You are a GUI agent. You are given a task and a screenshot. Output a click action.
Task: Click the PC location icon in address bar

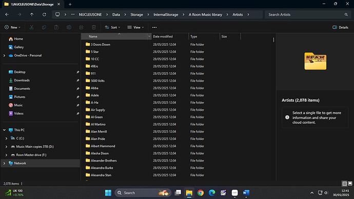(x=57, y=14)
